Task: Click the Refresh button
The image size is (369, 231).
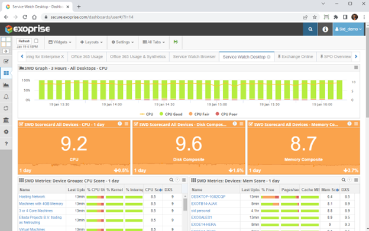Action: (x=24, y=41)
